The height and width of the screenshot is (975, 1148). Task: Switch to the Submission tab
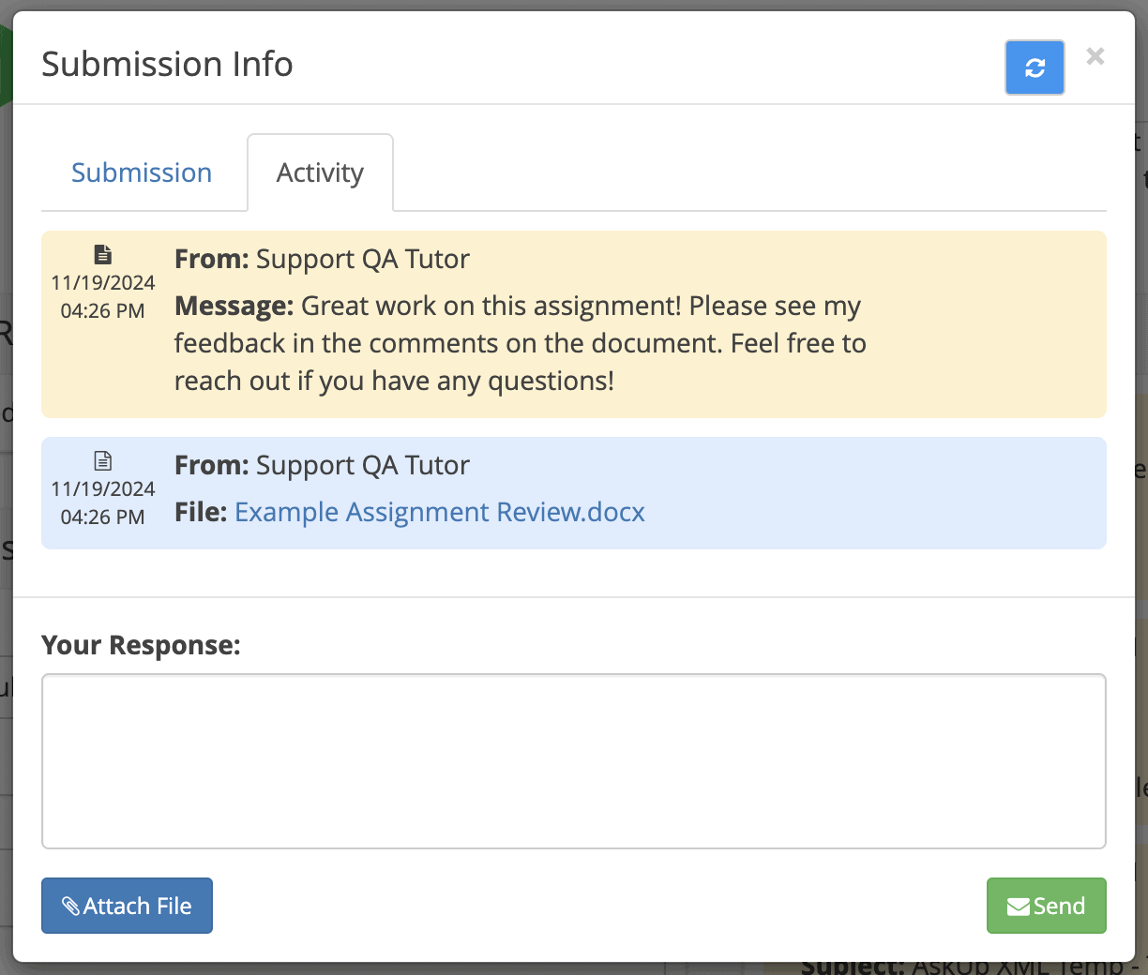coord(142,172)
